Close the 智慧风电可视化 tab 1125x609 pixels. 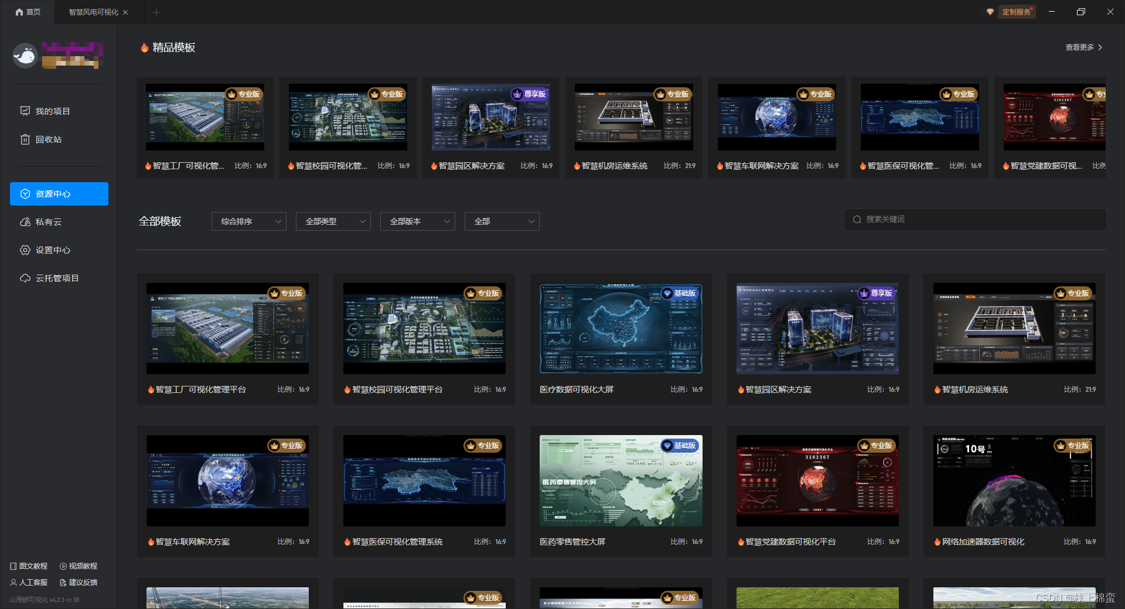point(125,12)
